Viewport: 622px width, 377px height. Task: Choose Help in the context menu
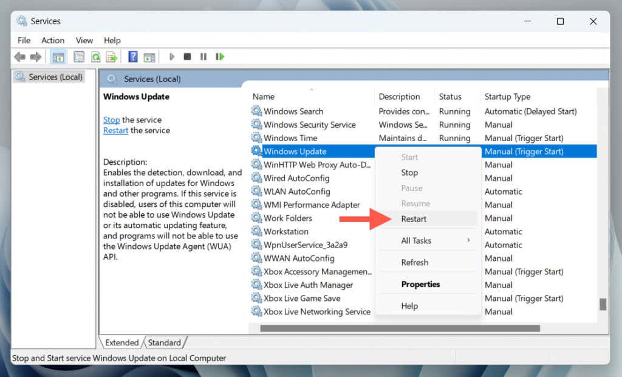click(x=428, y=306)
